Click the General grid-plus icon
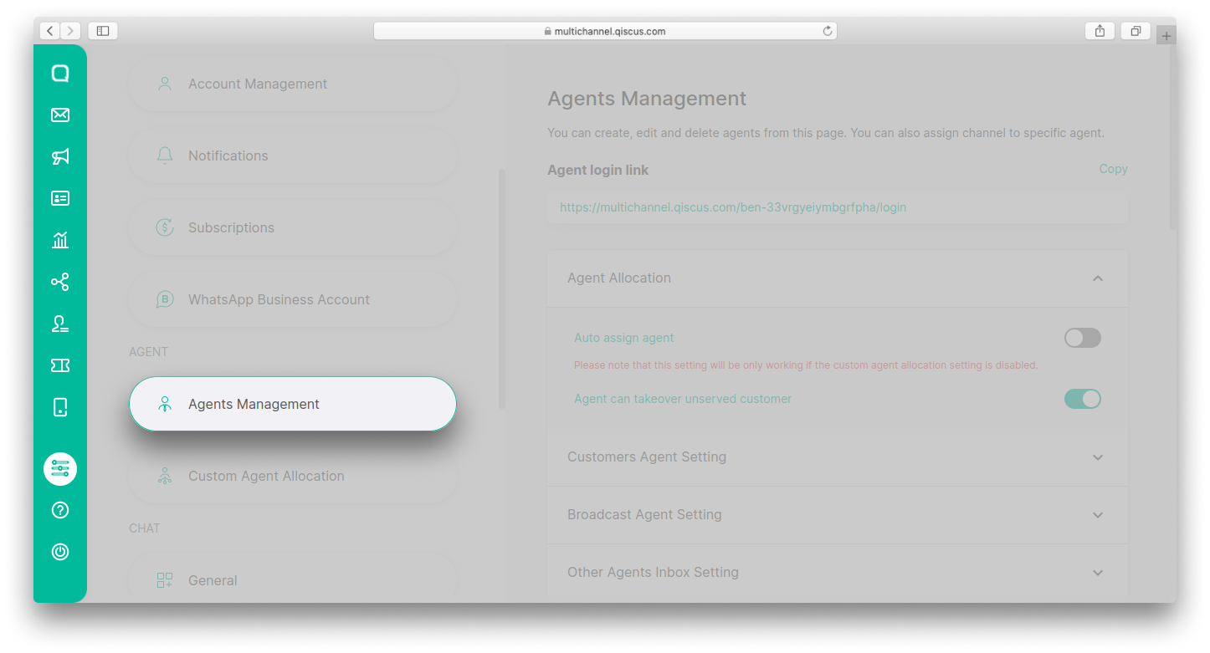Screen dimensions: 1210x653 165,580
